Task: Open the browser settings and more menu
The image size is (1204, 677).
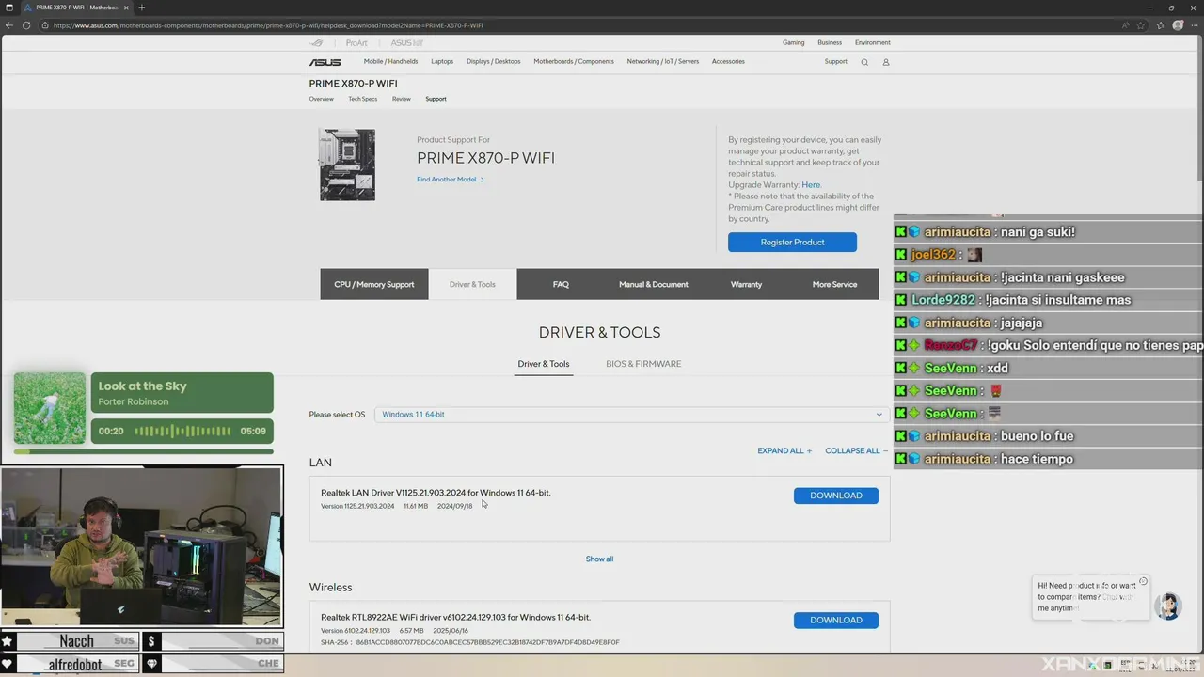Action: 1195,25
